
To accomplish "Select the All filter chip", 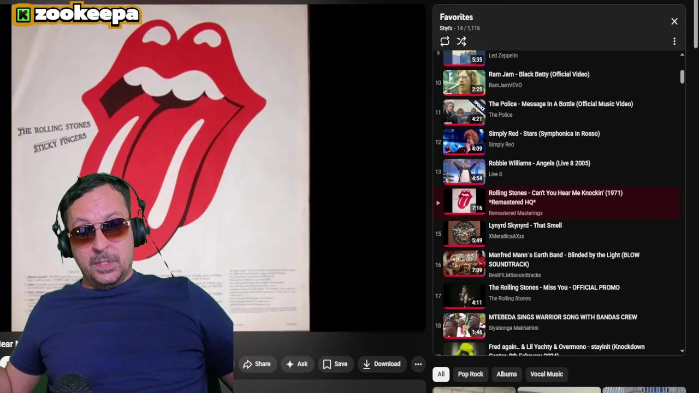I will tap(441, 374).
